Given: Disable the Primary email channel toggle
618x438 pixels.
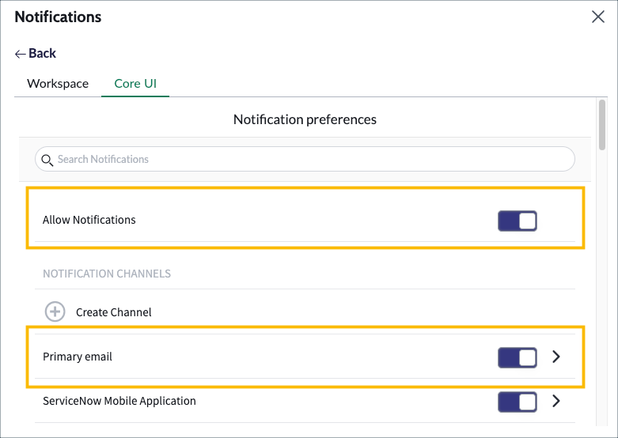Looking at the screenshot, I should 518,357.
